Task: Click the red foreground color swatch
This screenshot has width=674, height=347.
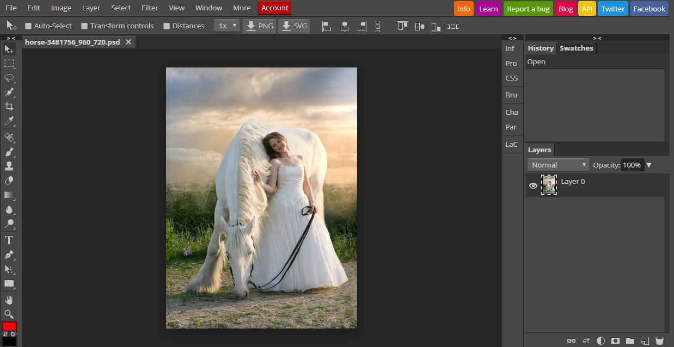Action: [x=9, y=327]
